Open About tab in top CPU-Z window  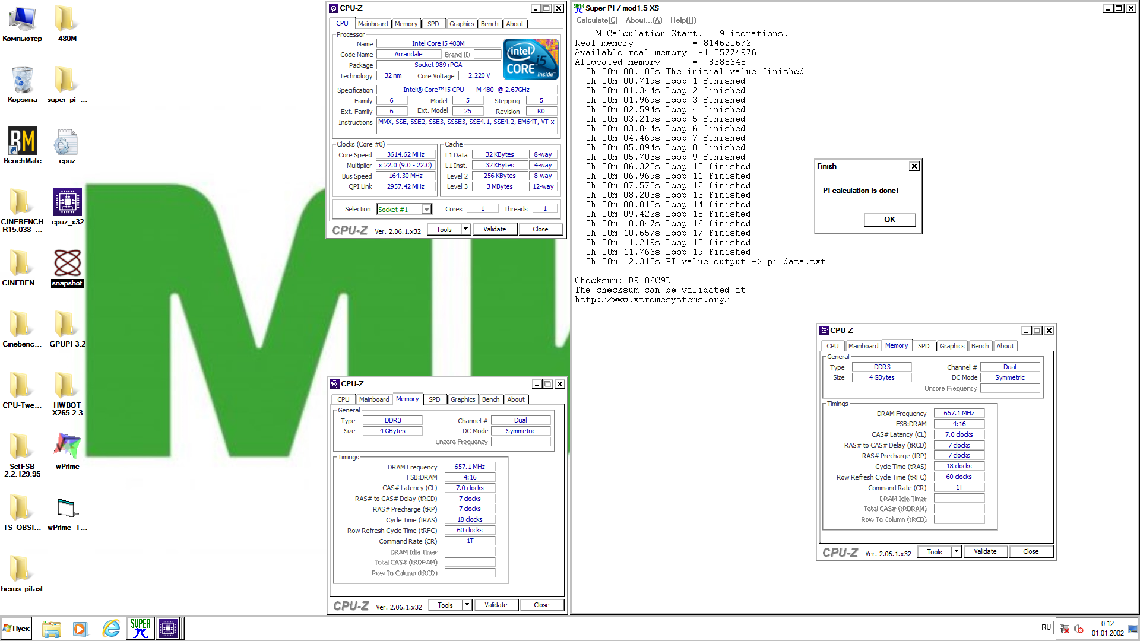tap(515, 24)
